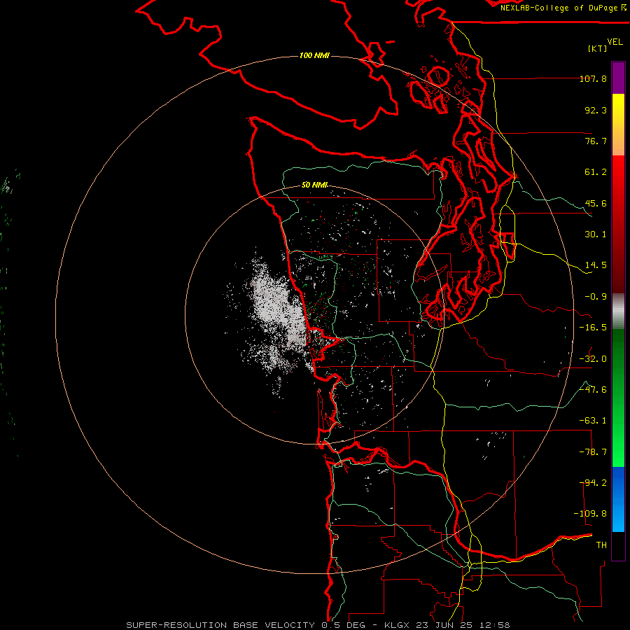Click the -16.5 legend value
This screenshot has height=630, width=630.
click(x=593, y=328)
